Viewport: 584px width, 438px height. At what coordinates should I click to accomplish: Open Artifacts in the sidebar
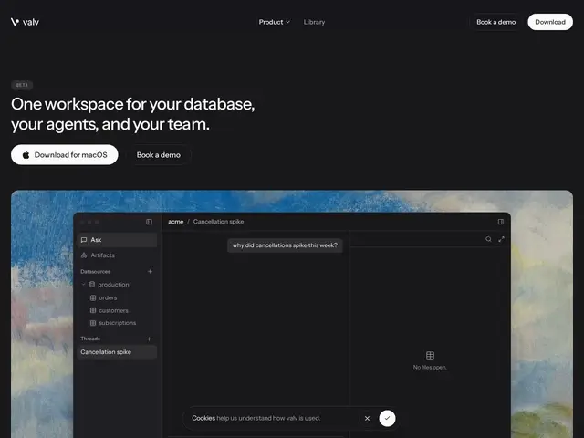tap(117, 255)
